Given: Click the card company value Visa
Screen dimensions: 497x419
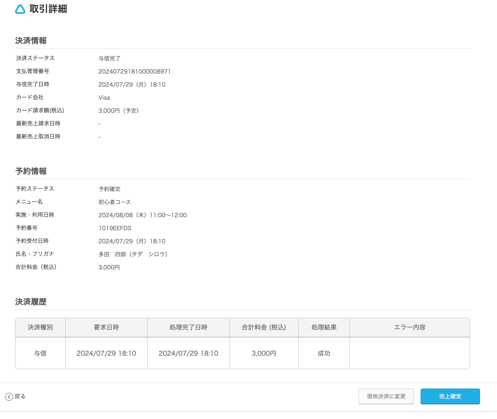Looking at the screenshot, I should (104, 98).
